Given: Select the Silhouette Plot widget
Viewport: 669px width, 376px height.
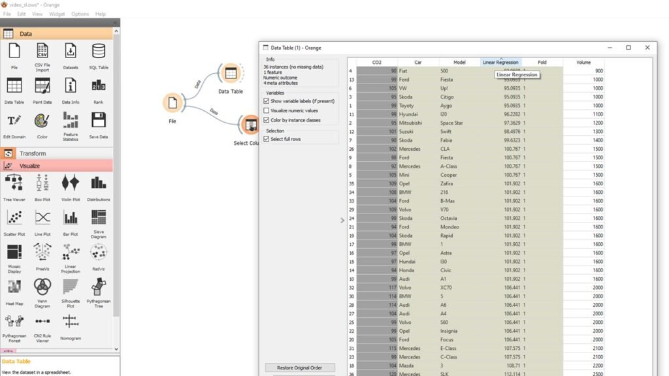Looking at the screenshot, I should tap(71, 293).
